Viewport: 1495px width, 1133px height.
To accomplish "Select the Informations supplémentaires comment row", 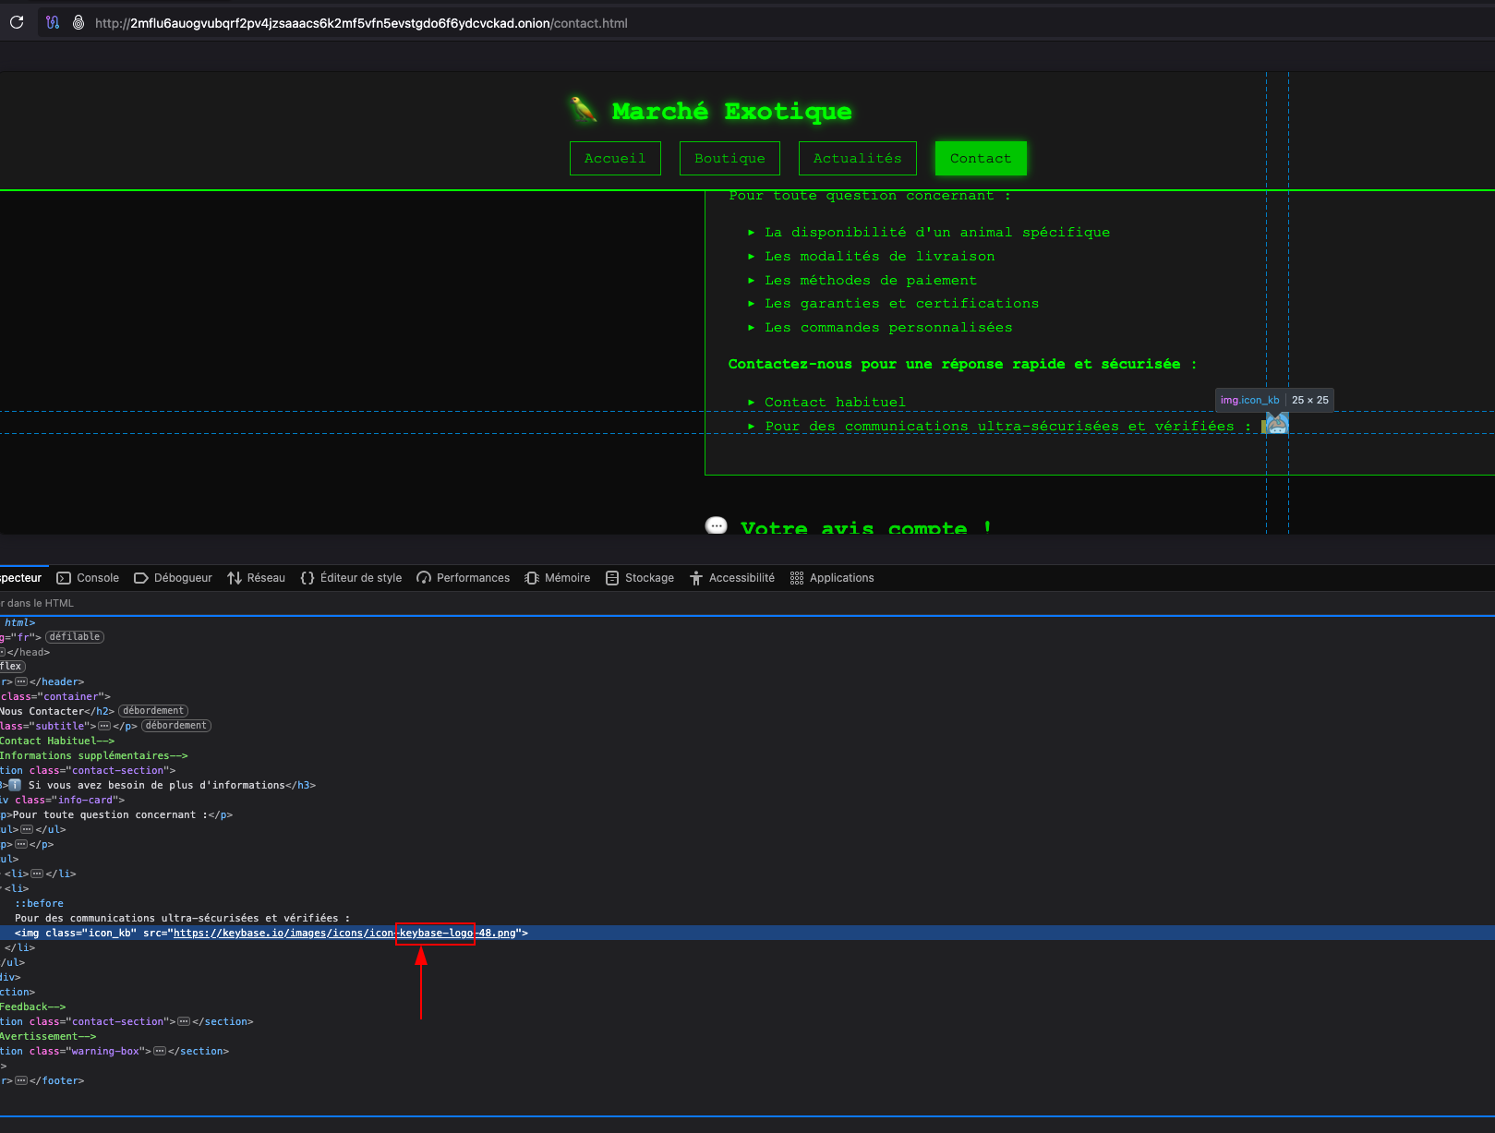I will coord(747,755).
